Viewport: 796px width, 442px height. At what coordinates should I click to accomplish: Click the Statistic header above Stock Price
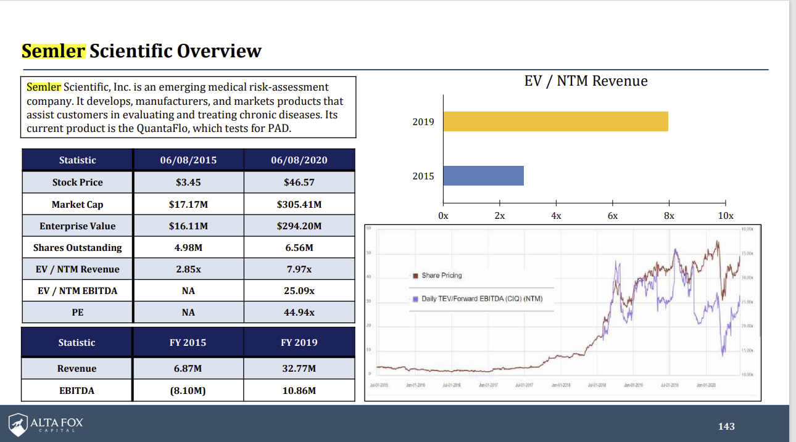[x=78, y=160]
